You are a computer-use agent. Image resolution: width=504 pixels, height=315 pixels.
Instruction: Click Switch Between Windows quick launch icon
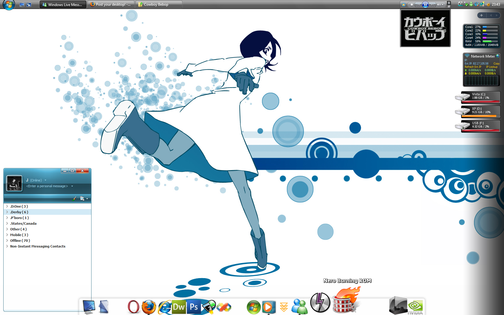point(29,5)
